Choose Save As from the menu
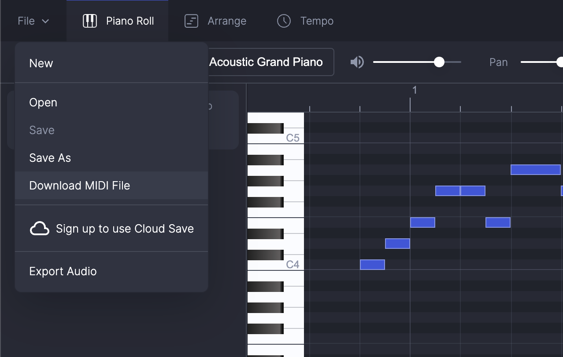This screenshot has height=357, width=563. [x=50, y=158]
